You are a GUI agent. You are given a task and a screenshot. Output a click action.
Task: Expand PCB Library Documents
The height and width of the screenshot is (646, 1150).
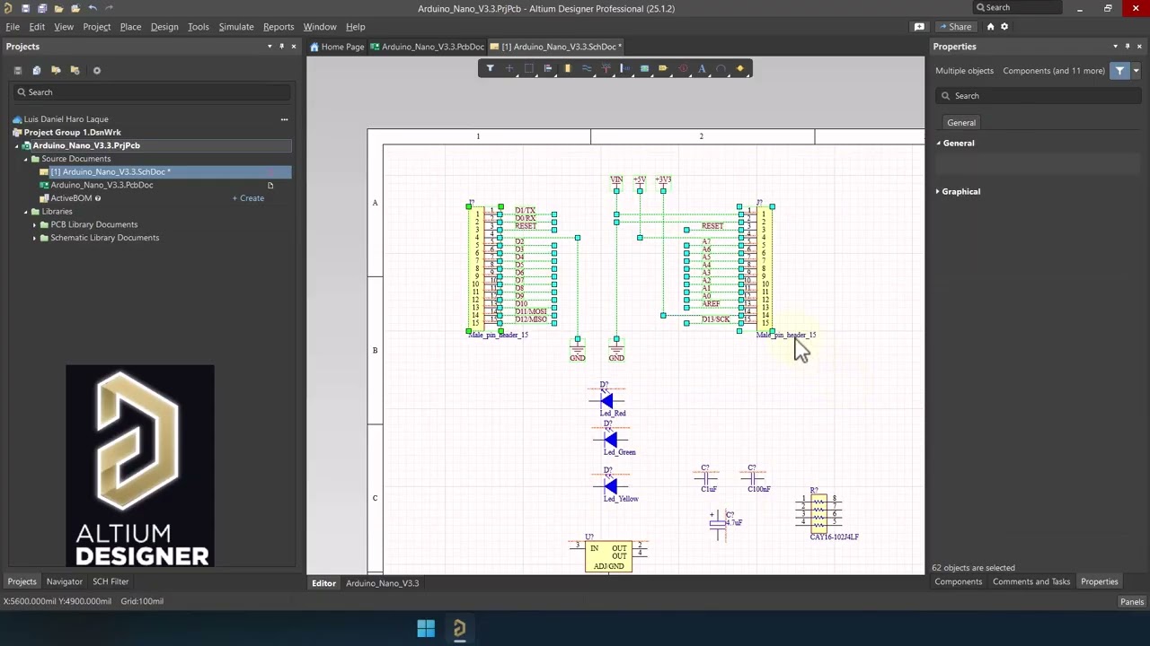tap(34, 224)
